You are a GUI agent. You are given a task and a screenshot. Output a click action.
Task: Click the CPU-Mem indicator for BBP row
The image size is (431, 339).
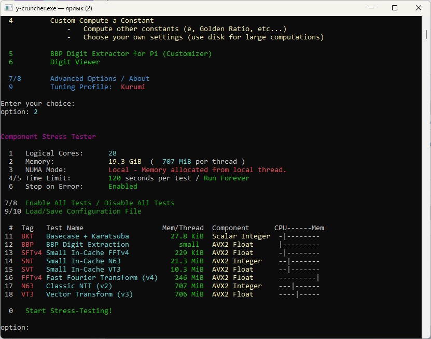click(x=299, y=245)
